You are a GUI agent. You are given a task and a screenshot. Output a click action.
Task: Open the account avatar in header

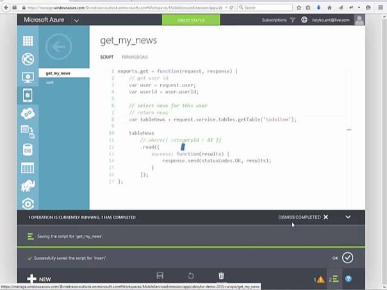pyautogui.click(x=359, y=20)
